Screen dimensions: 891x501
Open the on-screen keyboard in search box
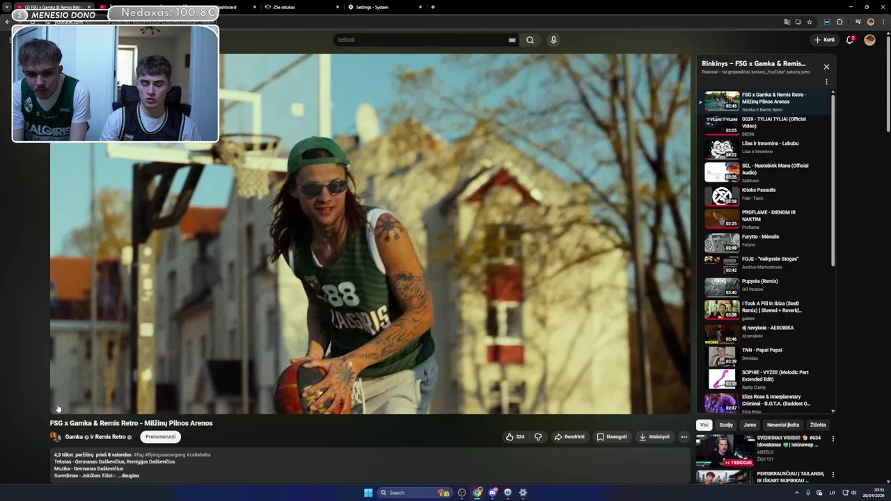[x=512, y=40]
